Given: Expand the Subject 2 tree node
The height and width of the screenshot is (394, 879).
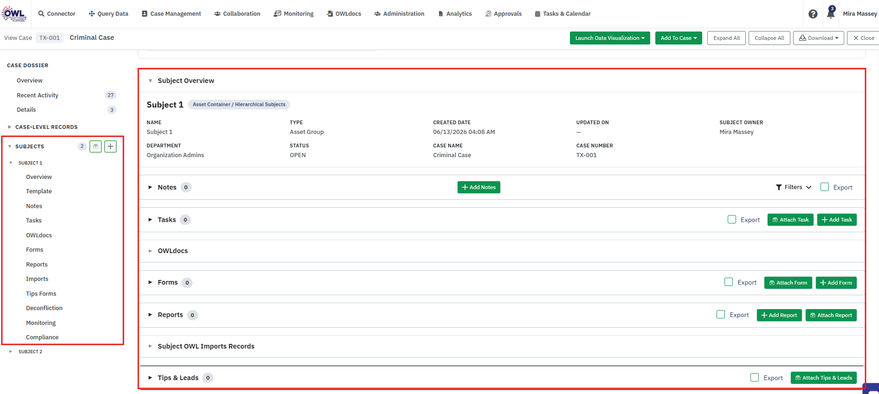Looking at the screenshot, I should coord(11,351).
